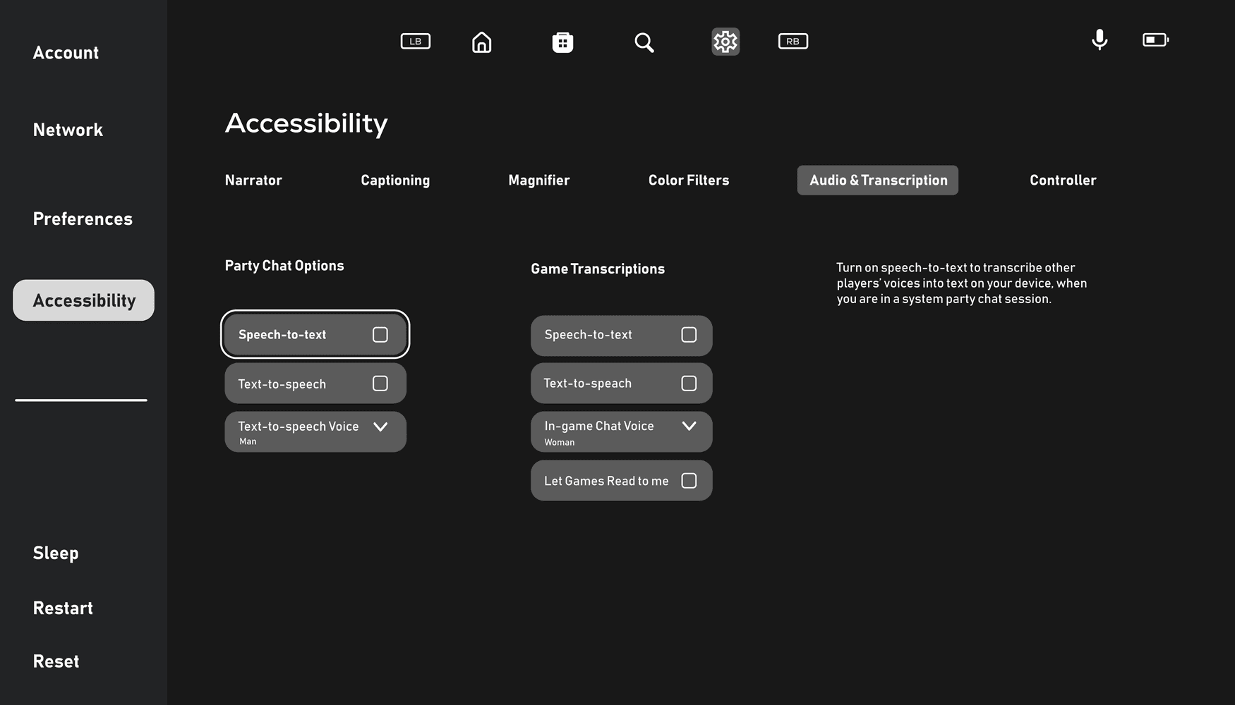Open the Store bag icon
Image resolution: width=1235 pixels, height=705 pixels.
[x=562, y=42]
